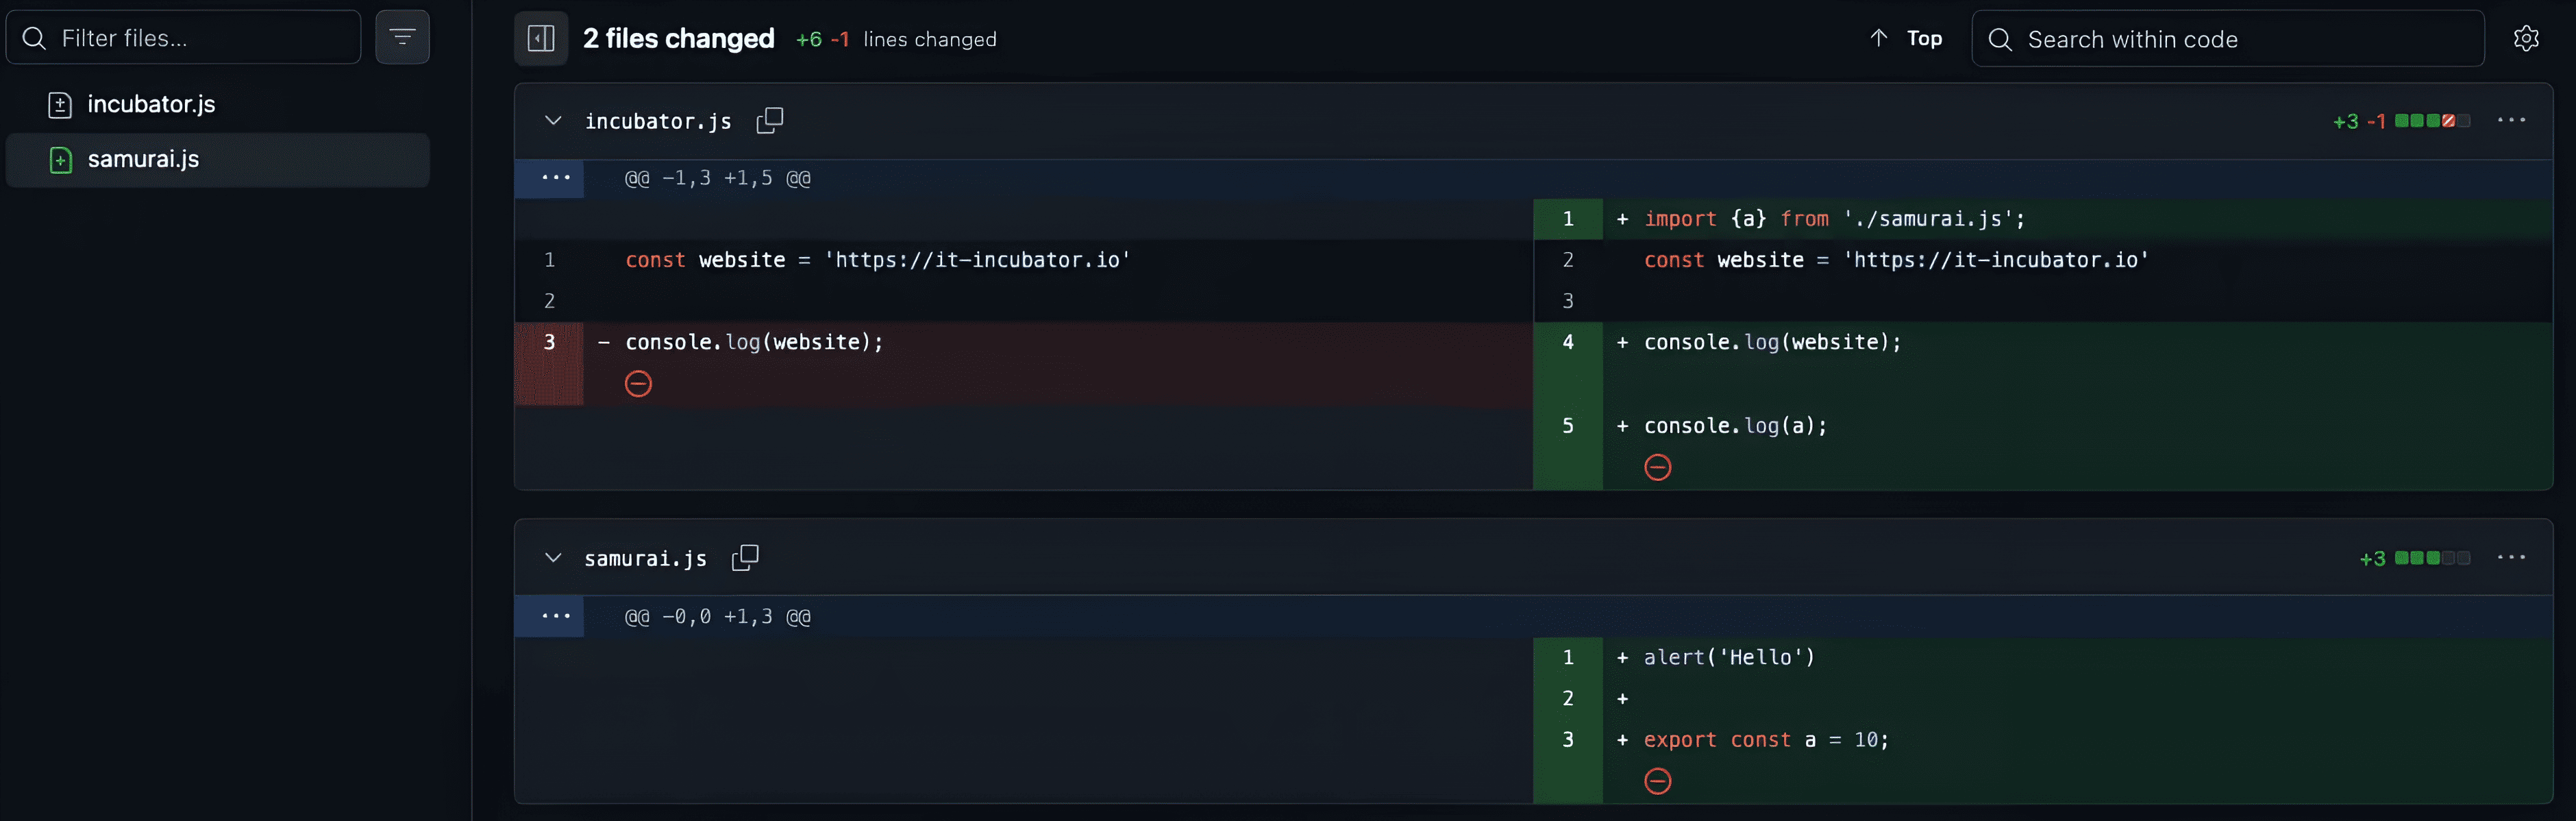The width and height of the screenshot is (2576, 821).
Task: Copy the incubator.js file path
Action: click(x=770, y=121)
